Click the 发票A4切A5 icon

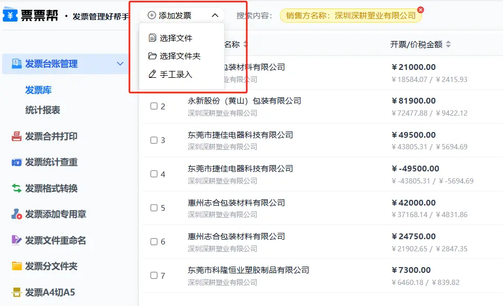tap(16, 292)
